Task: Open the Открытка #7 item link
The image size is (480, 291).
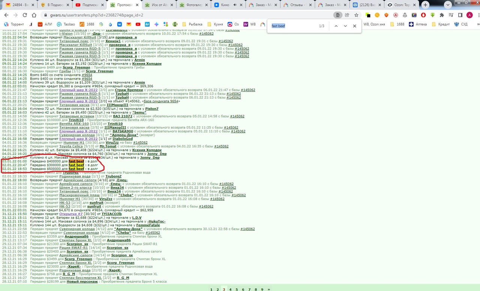Action: (71, 214)
